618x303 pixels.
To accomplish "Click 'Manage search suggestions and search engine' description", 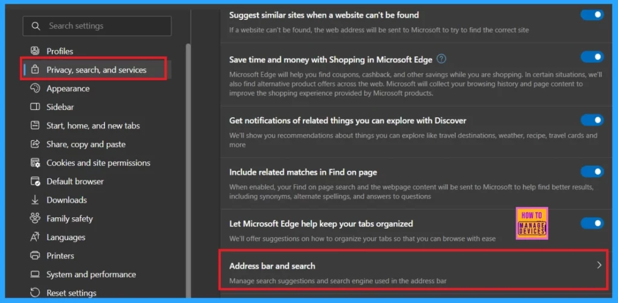I will tap(338, 281).
